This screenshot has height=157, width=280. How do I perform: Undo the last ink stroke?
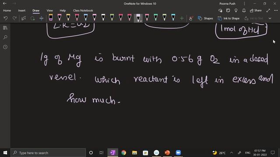point(6,18)
